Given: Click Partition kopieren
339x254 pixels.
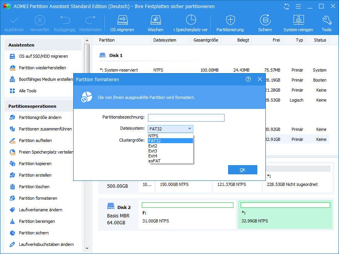Looking at the screenshot, I should [x=30, y=164].
